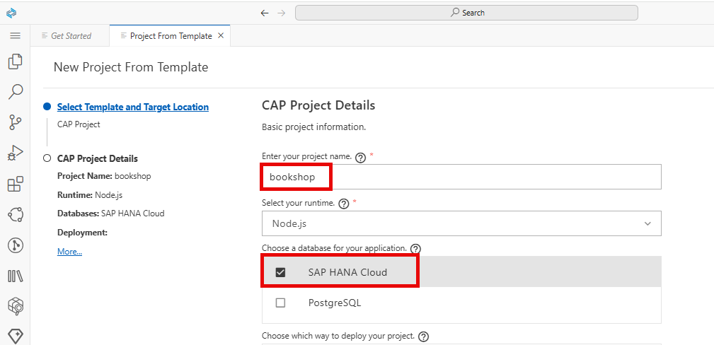714x345 pixels.
Task: Click the 'Project Name: bookshop' summary text
Action: [104, 176]
